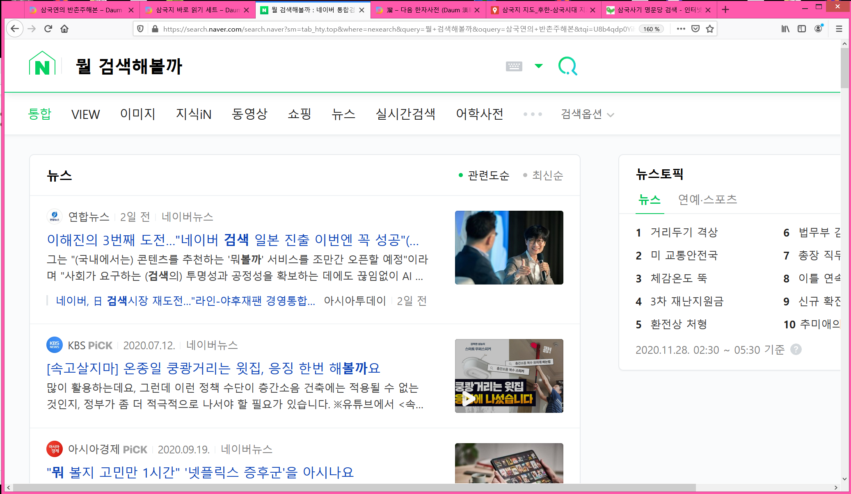Sort news by 관련도순
The height and width of the screenshot is (494, 851).
[x=488, y=175]
